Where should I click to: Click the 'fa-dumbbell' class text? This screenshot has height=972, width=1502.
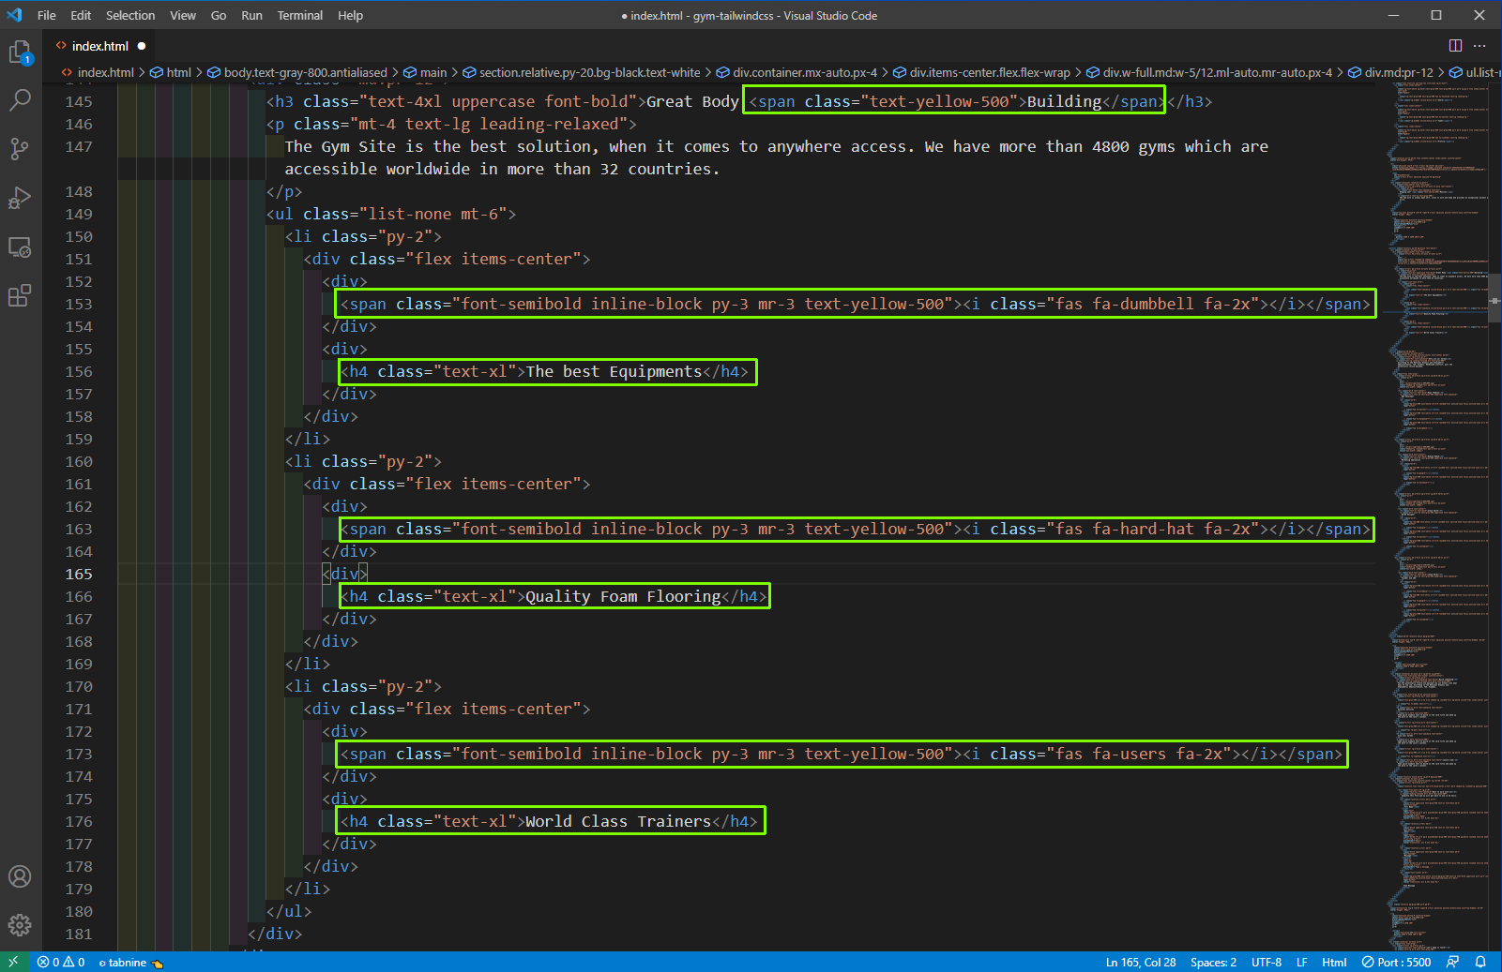(1143, 304)
